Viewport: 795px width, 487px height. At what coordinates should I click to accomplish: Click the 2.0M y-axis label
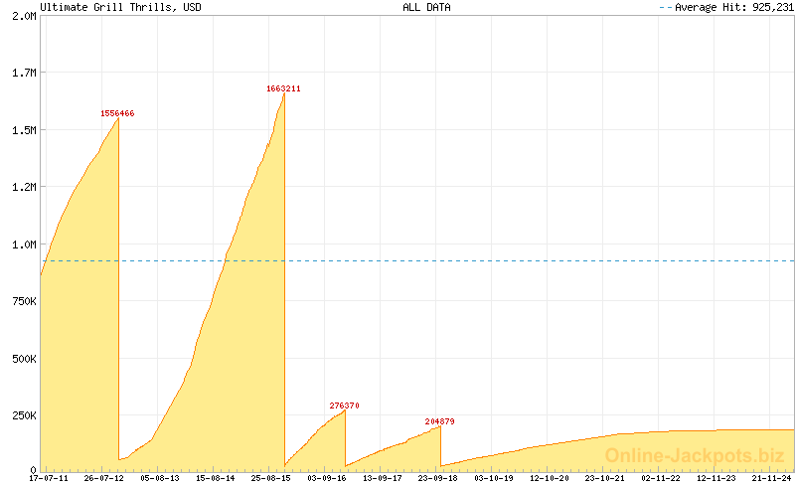pos(23,17)
